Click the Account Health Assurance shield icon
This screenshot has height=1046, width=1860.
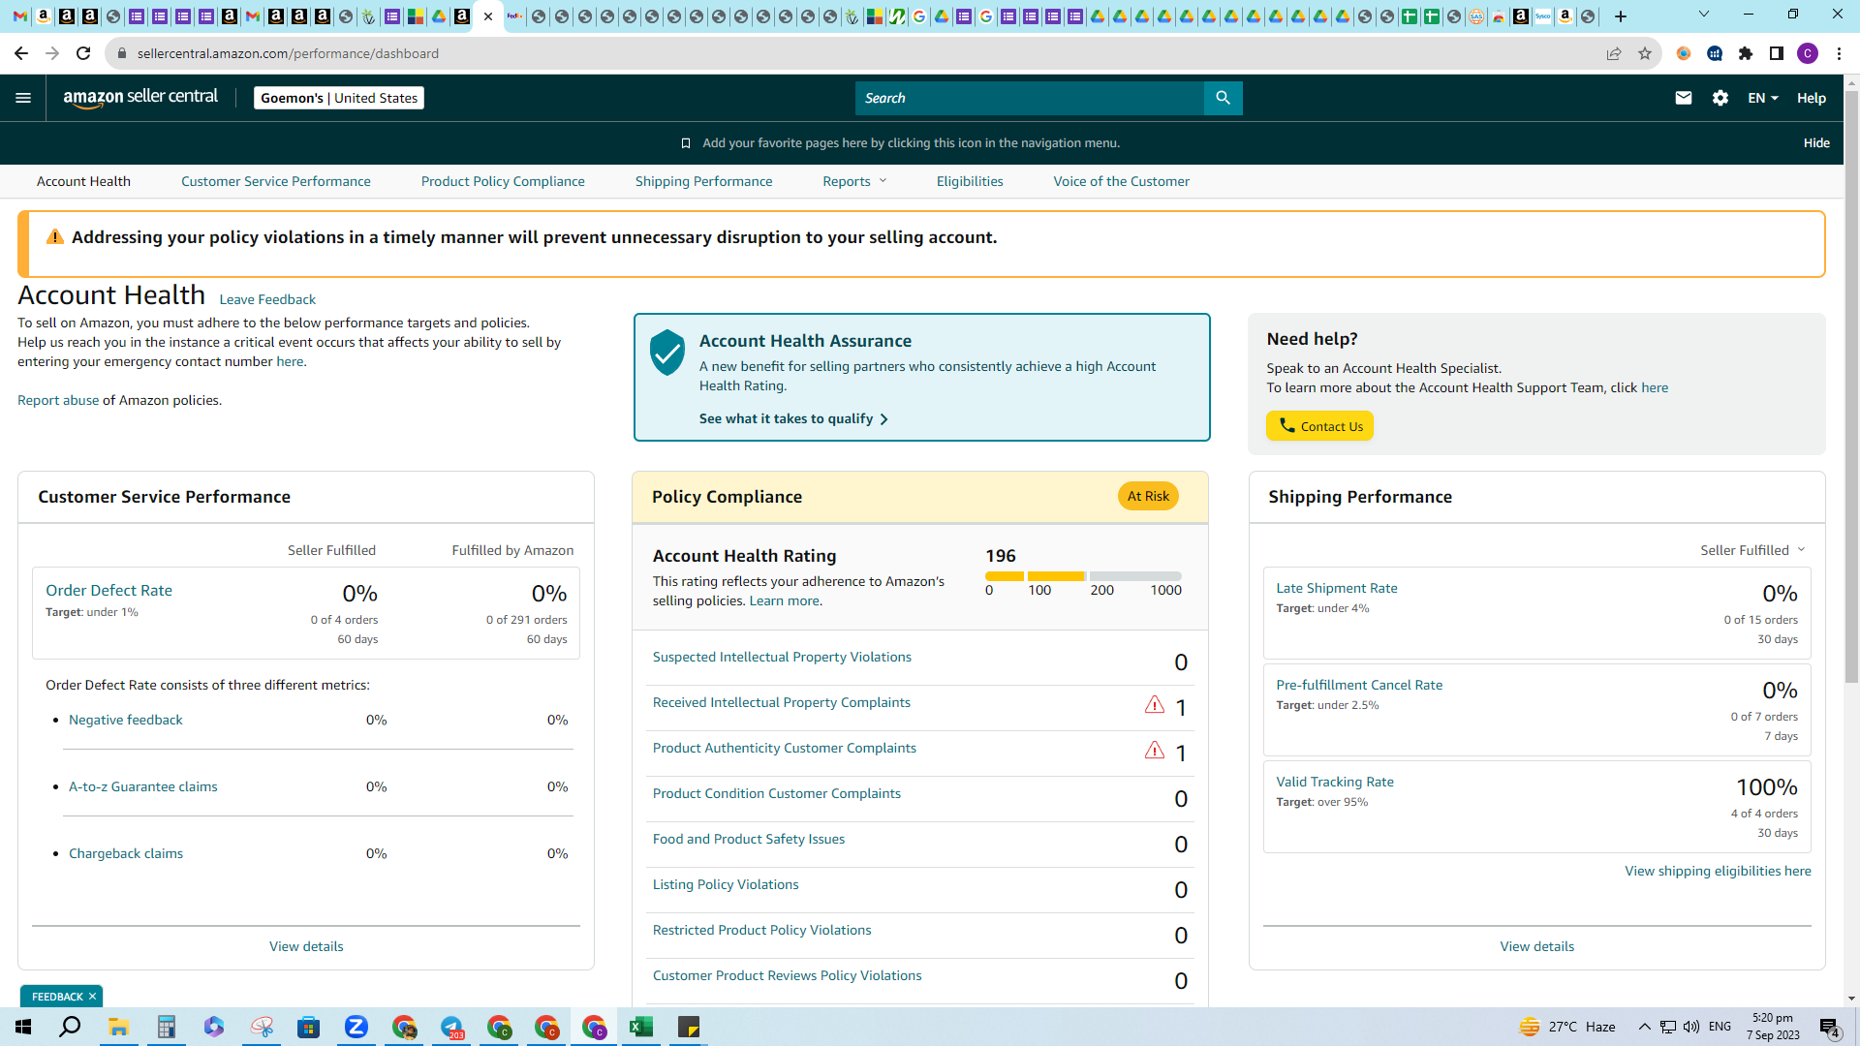667,353
